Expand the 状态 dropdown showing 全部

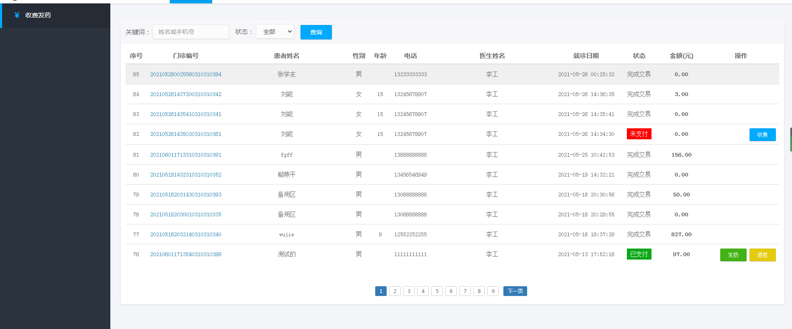[275, 32]
